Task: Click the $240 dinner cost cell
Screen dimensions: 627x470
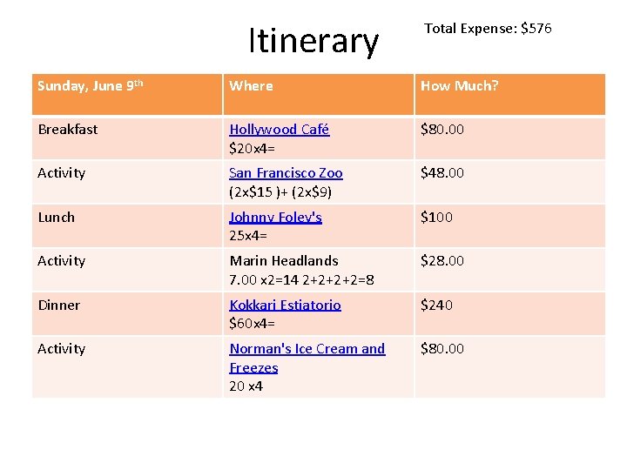Action: 436,305
